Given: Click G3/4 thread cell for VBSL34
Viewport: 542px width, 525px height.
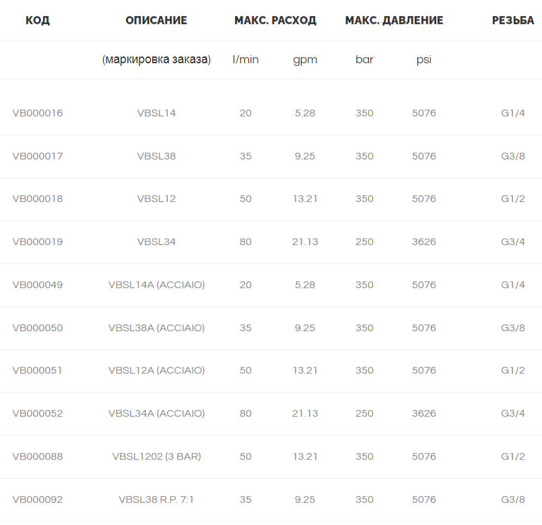Looking at the screenshot, I should 513,242.
